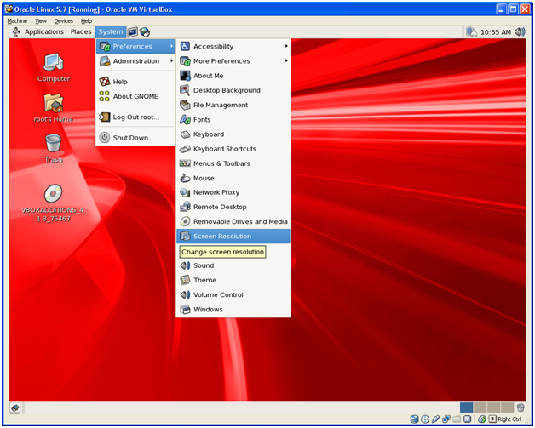Viewport: 535px width, 428px height.
Task: Expand the Accessibility submenu
Action: 233,46
